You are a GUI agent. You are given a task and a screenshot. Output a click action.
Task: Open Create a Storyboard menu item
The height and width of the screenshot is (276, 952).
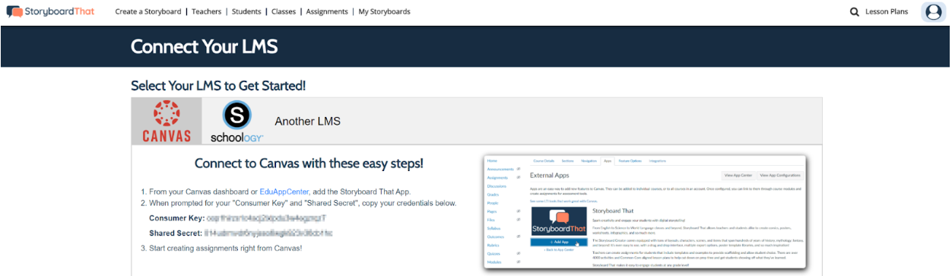pyautogui.click(x=148, y=11)
